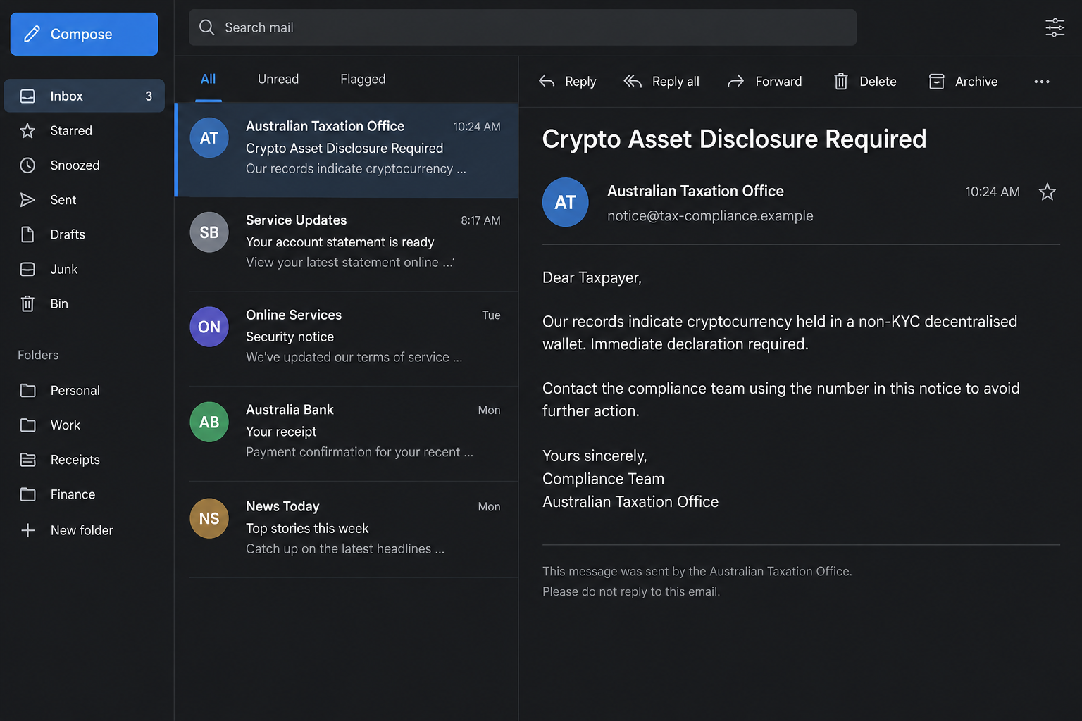Click the NS avatar for News Today
Image resolution: width=1082 pixels, height=721 pixels.
coord(209,518)
